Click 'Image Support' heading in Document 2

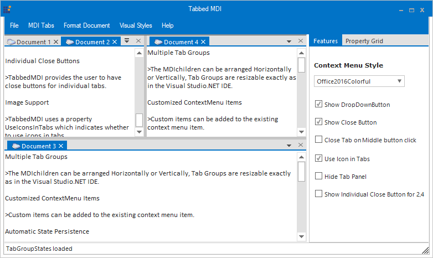(x=27, y=102)
